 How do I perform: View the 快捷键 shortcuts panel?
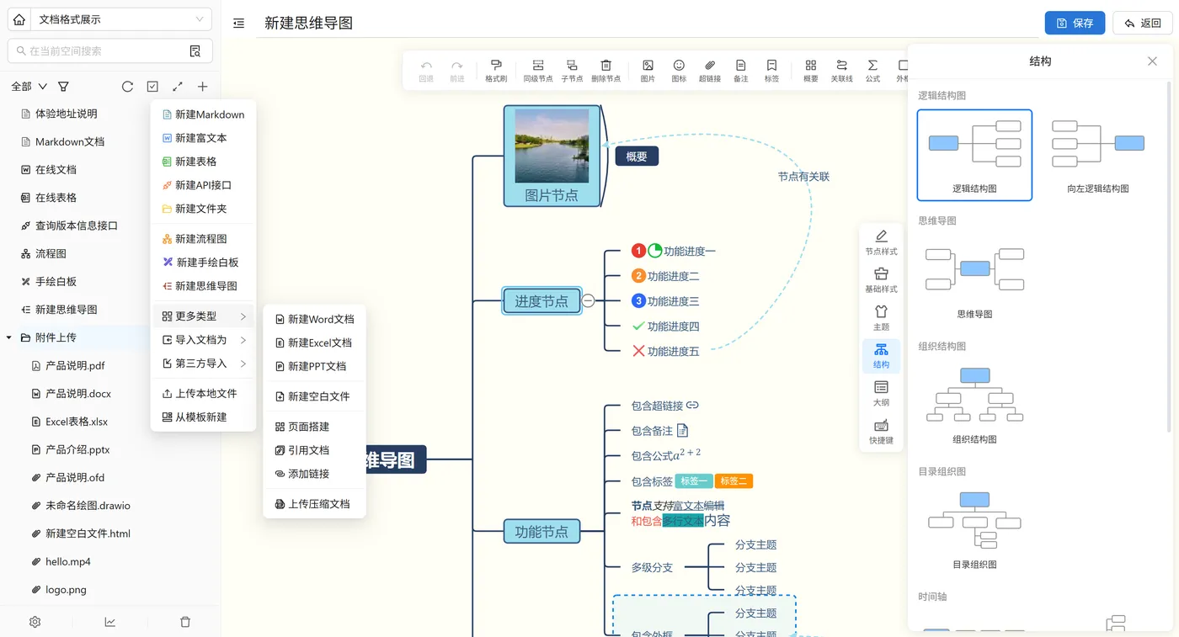point(881,432)
